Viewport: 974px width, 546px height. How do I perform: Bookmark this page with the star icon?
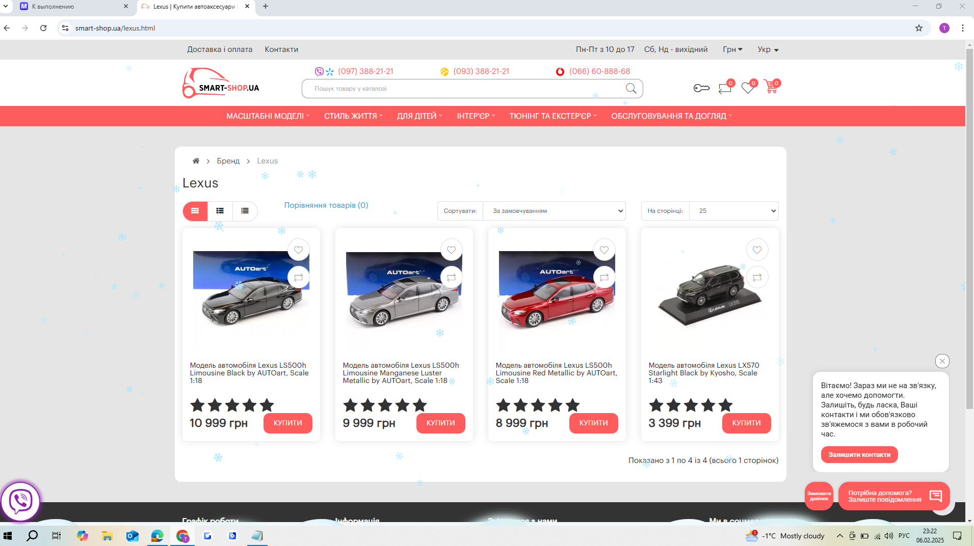[x=918, y=28]
